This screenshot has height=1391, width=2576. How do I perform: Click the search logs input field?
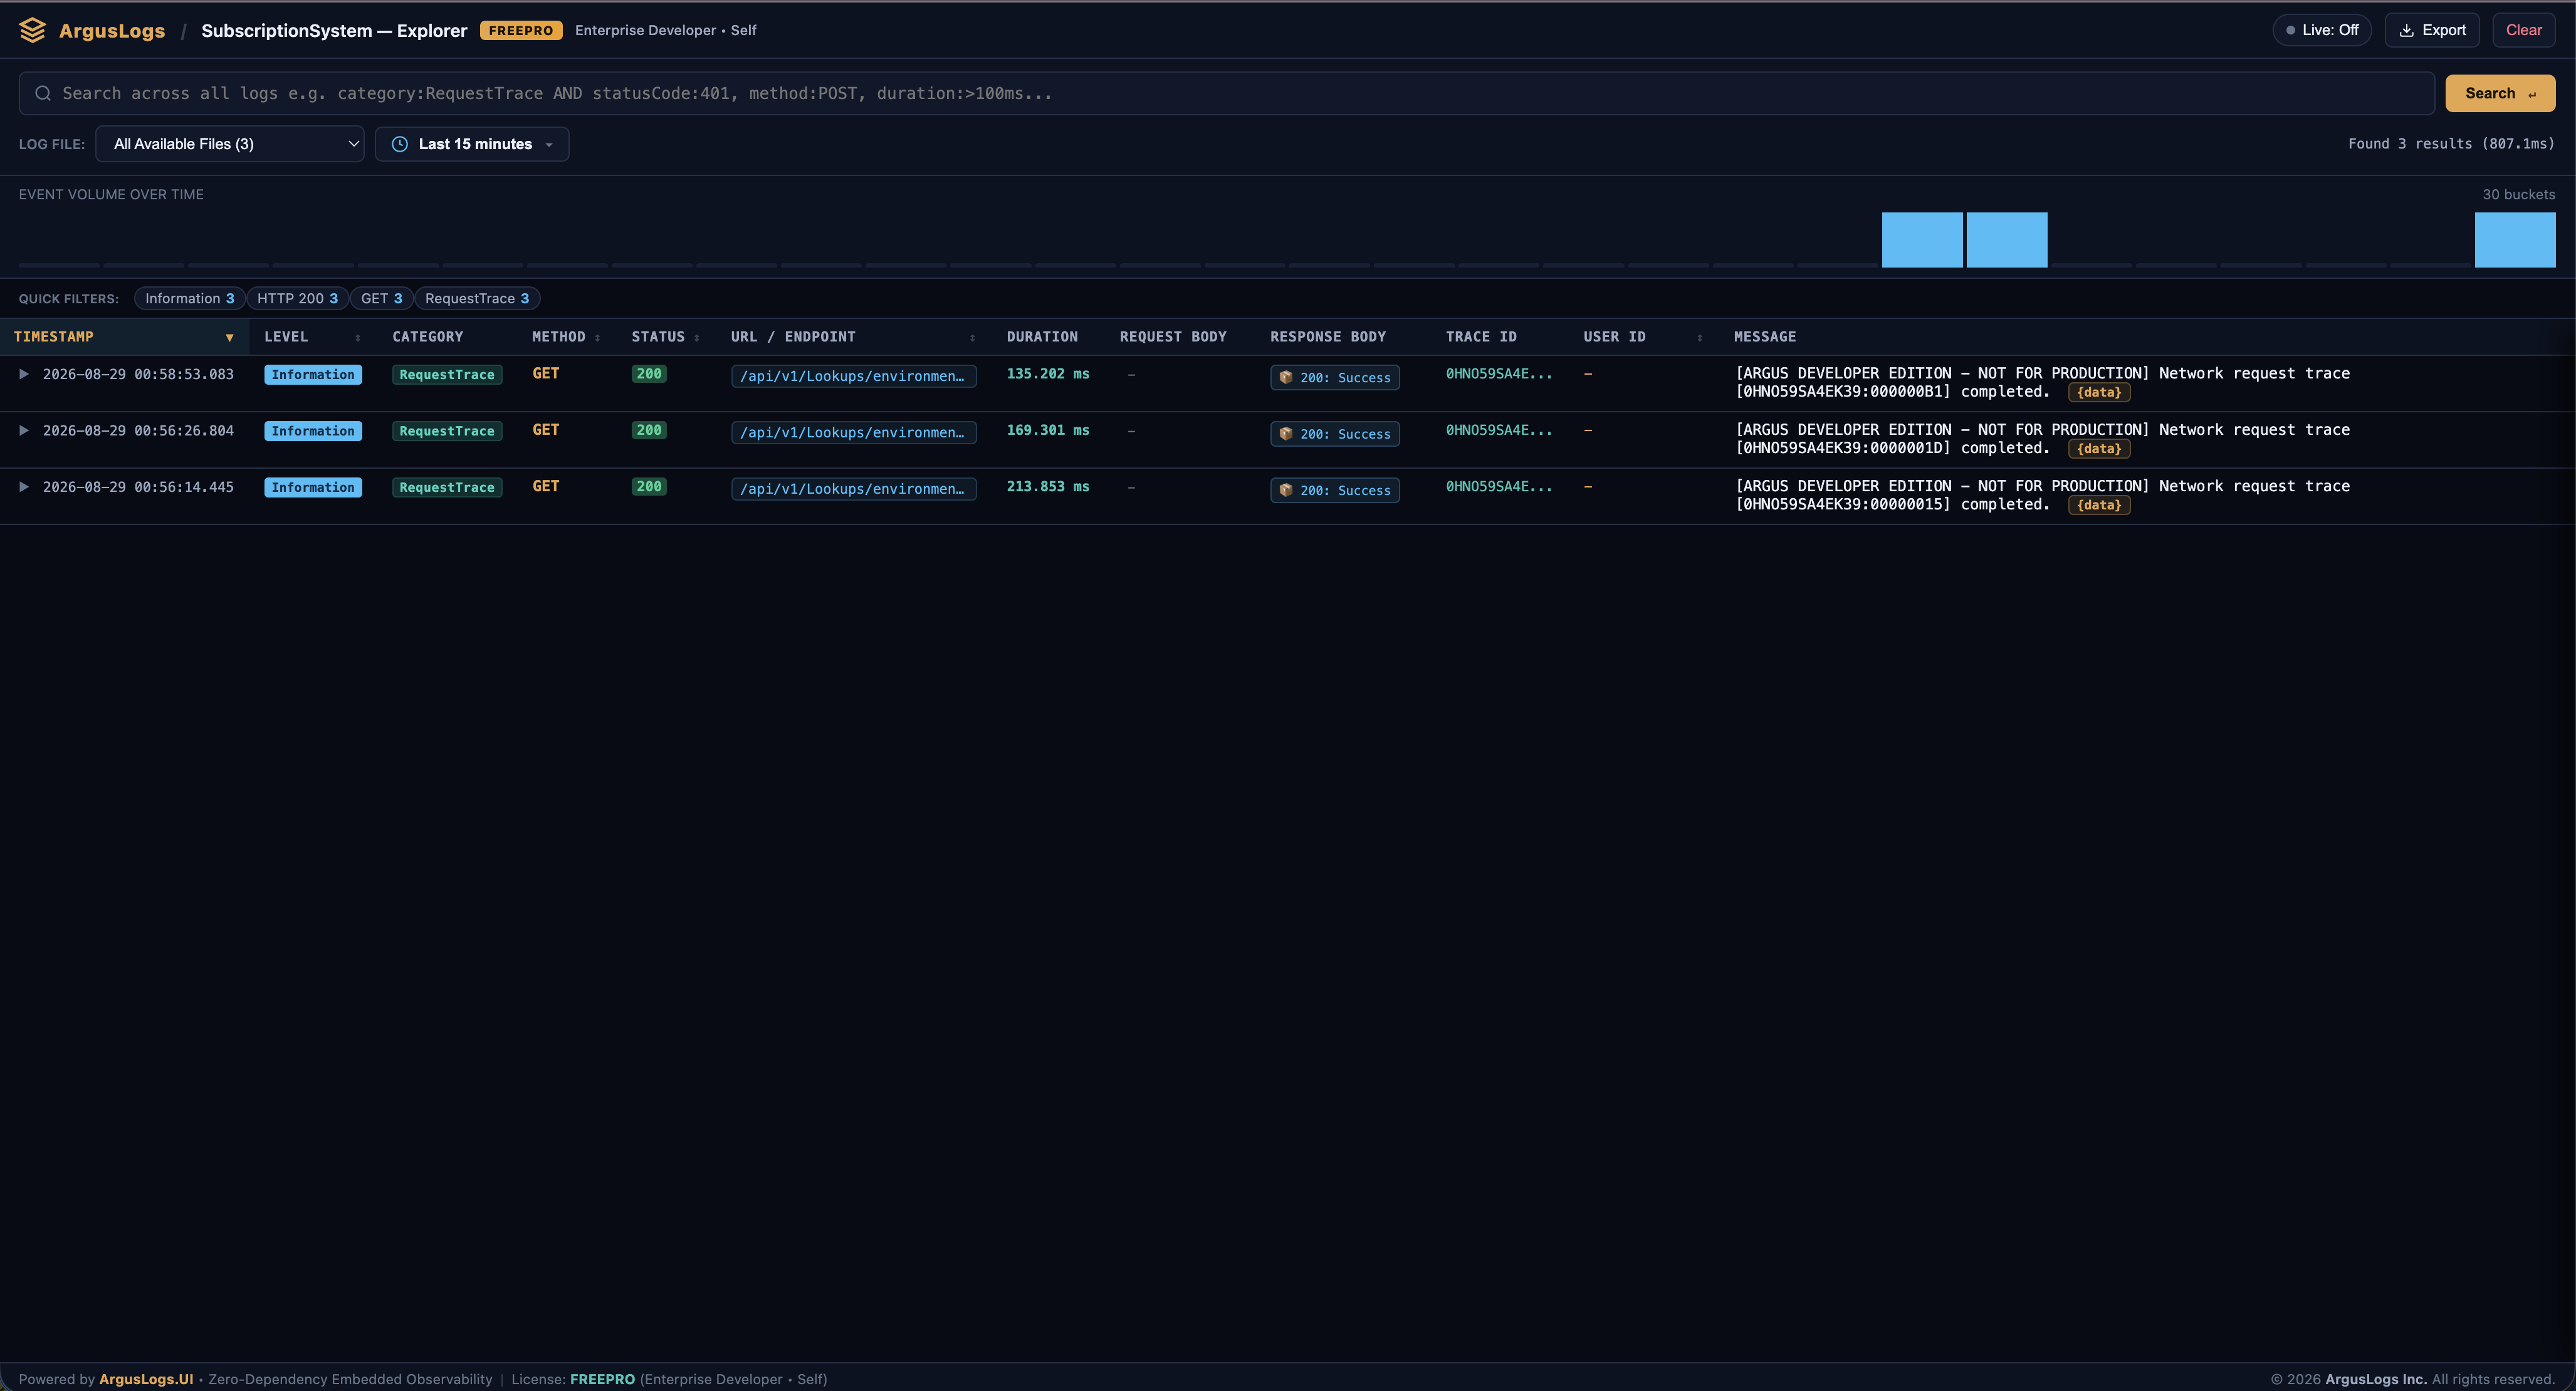[1227, 93]
